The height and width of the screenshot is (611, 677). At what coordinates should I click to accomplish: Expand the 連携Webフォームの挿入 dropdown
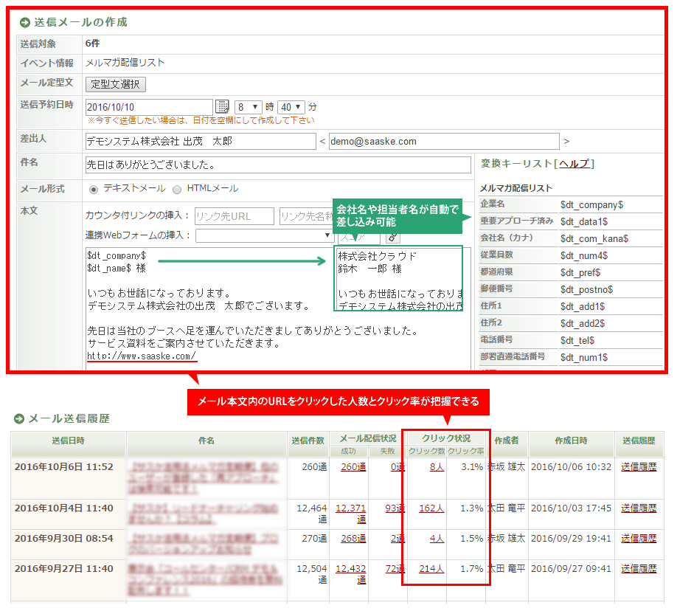coord(265,235)
